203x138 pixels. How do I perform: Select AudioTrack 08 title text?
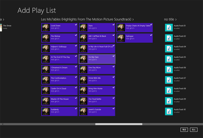click(180, 89)
